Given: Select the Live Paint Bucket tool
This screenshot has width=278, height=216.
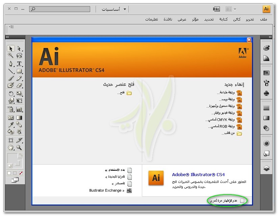Looking at the screenshot, I should pyautogui.click(x=10, y=131).
